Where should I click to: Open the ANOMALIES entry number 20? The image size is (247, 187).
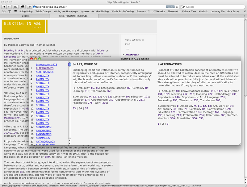(x=43, y=138)
